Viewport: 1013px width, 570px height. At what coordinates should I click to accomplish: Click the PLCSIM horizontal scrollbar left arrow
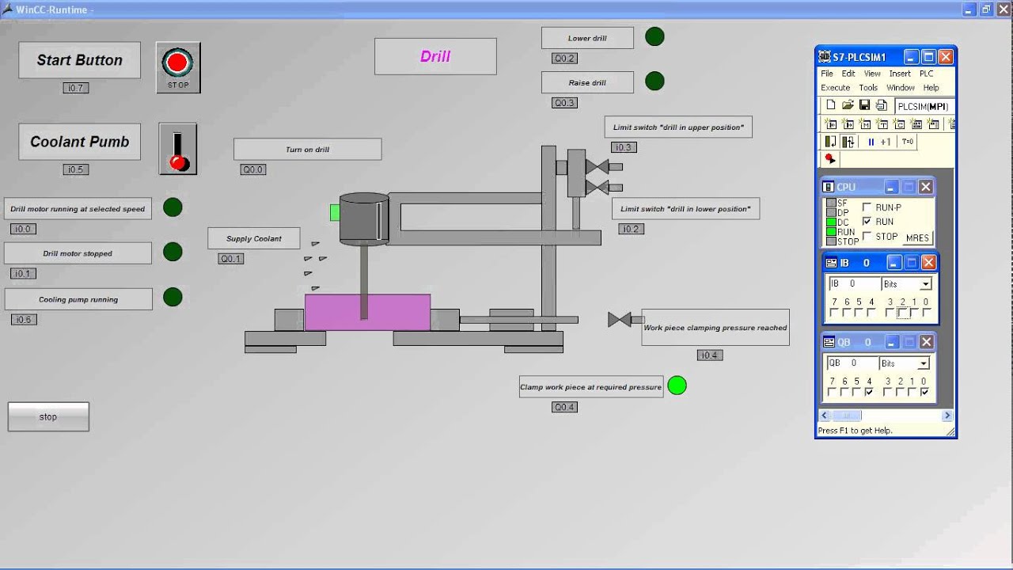825,415
